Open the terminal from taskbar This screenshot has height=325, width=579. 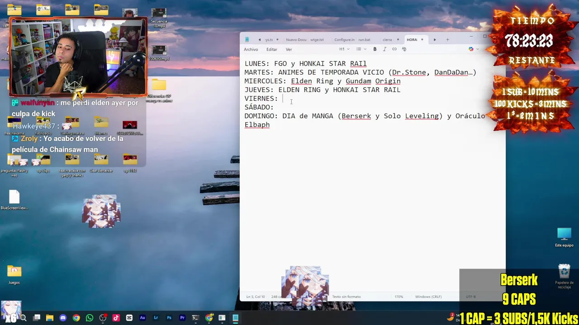point(195,318)
